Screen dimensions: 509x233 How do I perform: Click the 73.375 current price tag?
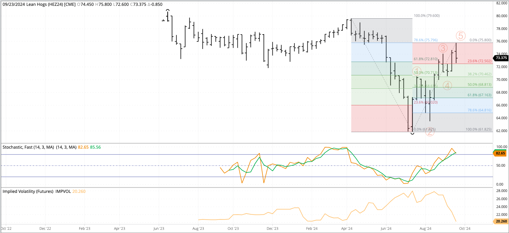(501, 58)
